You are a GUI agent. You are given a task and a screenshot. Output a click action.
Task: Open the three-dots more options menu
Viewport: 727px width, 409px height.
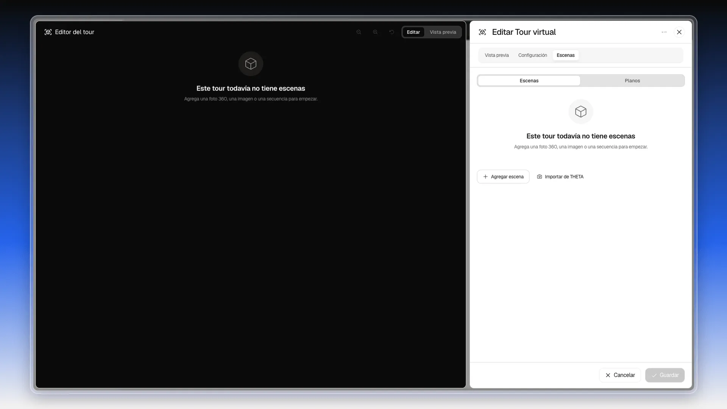click(x=664, y=32)
